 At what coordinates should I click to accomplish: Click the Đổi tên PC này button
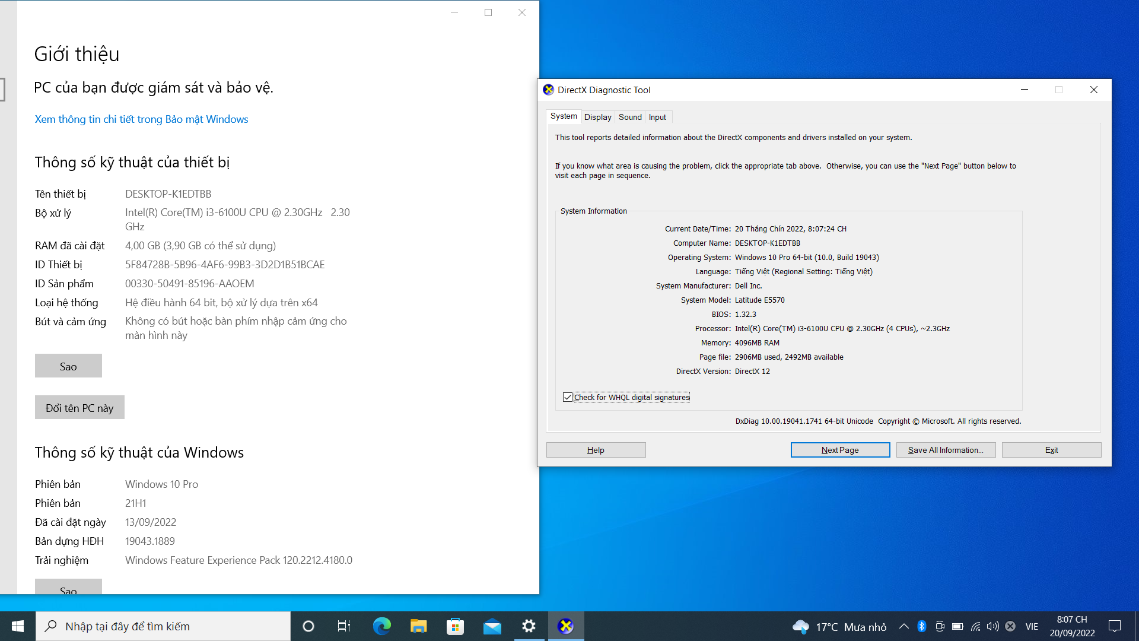click(x=79, y=408)
